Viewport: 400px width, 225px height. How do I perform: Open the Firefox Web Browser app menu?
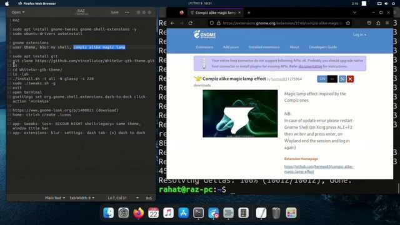(37, 4)
